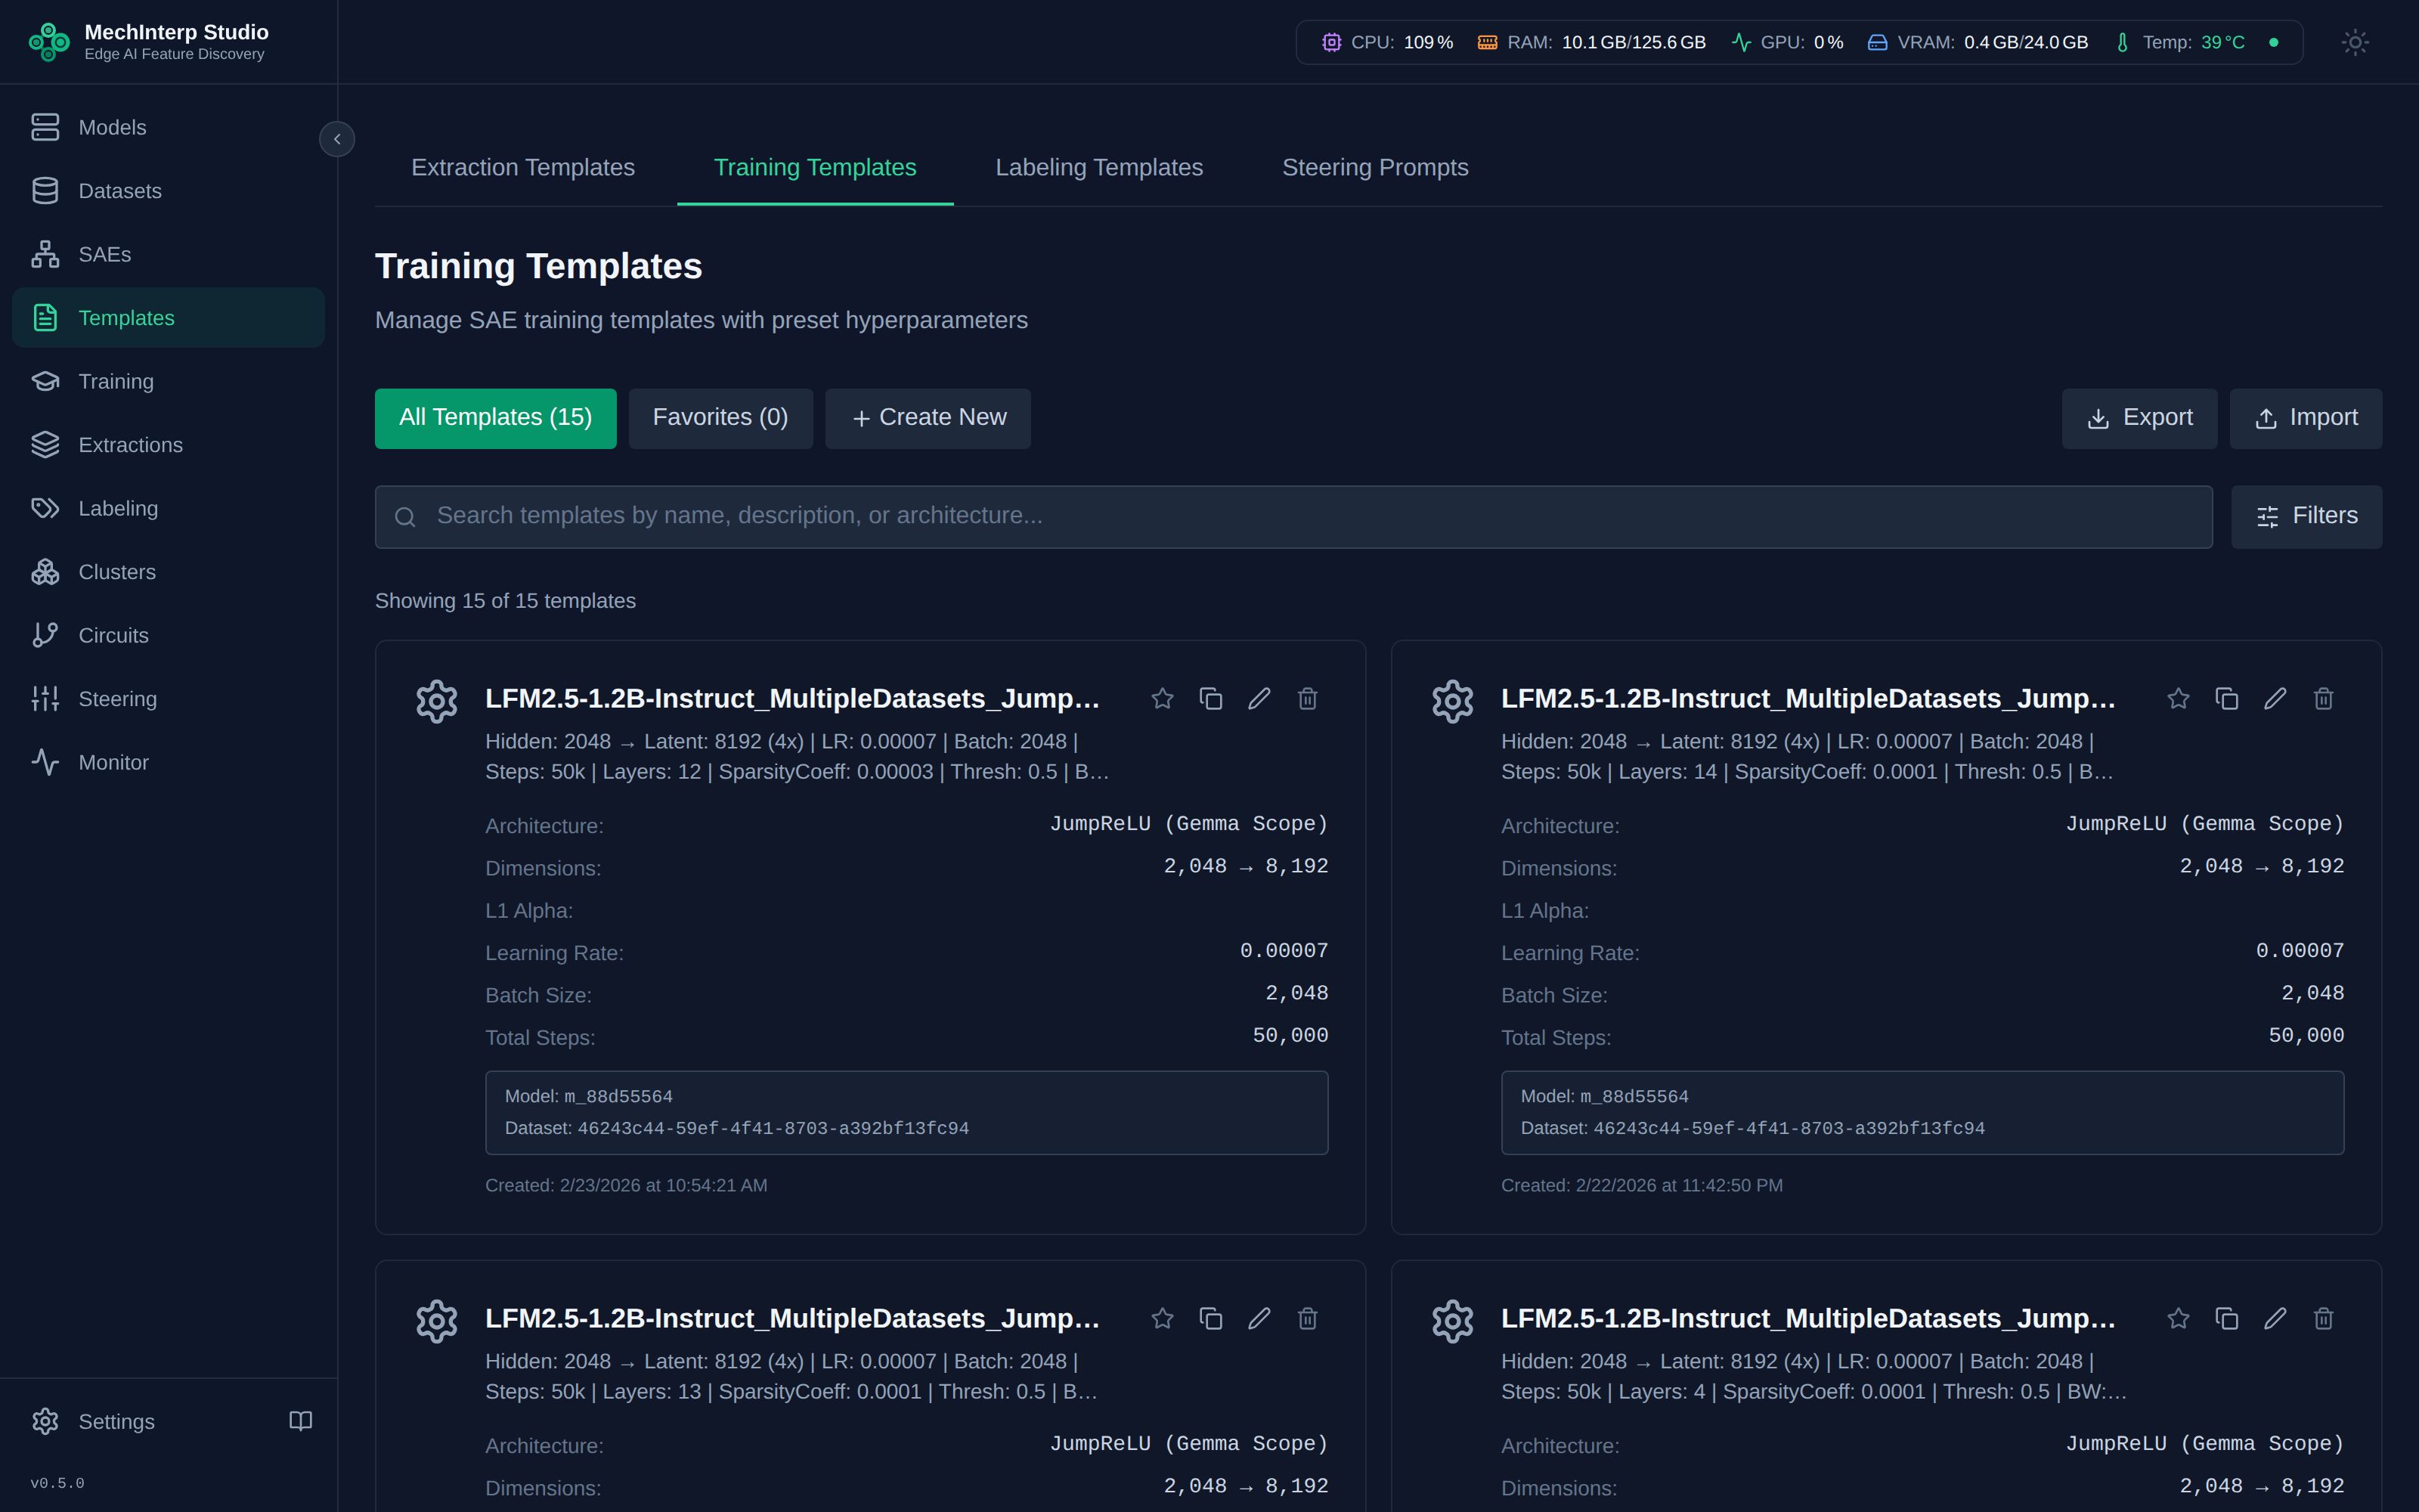This screenshot has height=1512, width=2419.
Task: Duplicate the Layers: 12 template
Action: 1210,698
